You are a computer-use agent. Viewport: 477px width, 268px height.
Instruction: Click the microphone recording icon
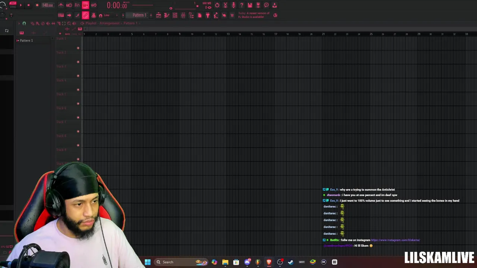click(233, 5)
